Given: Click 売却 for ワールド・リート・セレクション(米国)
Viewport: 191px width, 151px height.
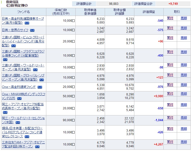Looking at the screenshot, I should pos(184,118).
